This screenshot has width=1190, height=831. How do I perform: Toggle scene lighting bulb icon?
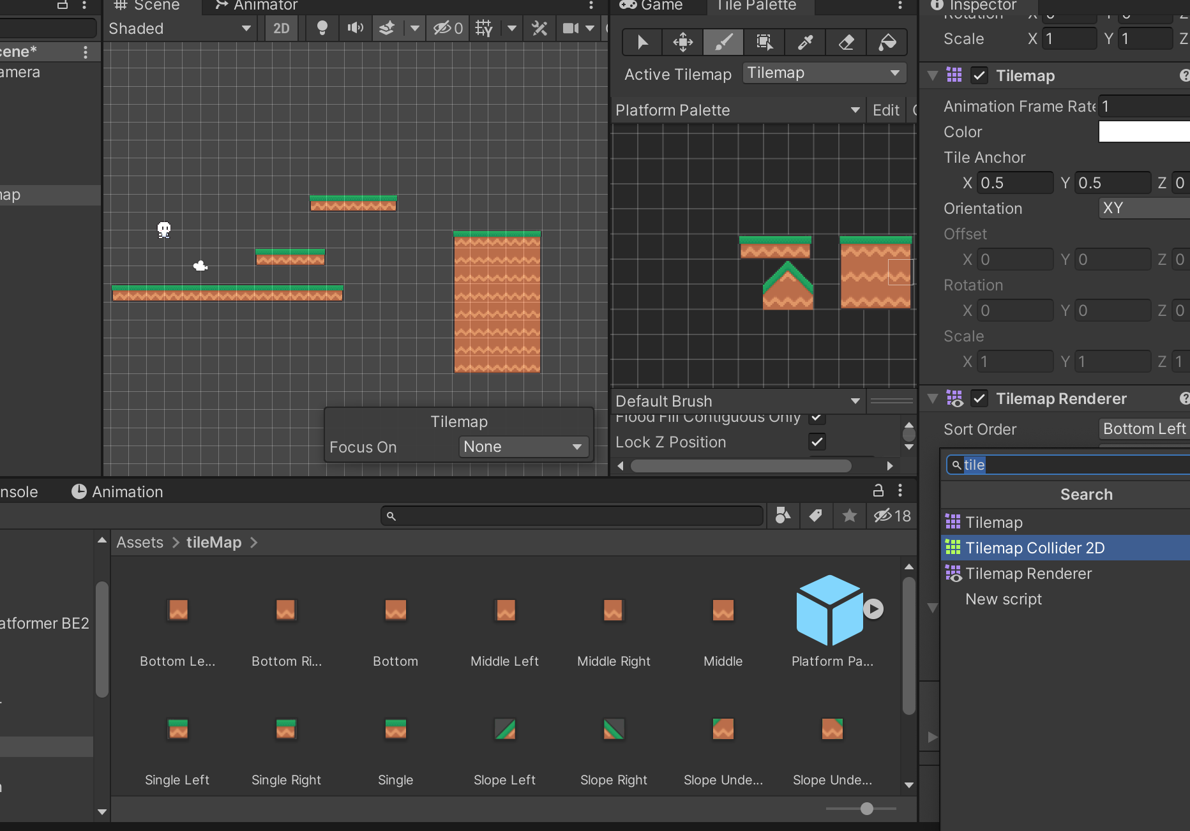click(x=322, y=28)
